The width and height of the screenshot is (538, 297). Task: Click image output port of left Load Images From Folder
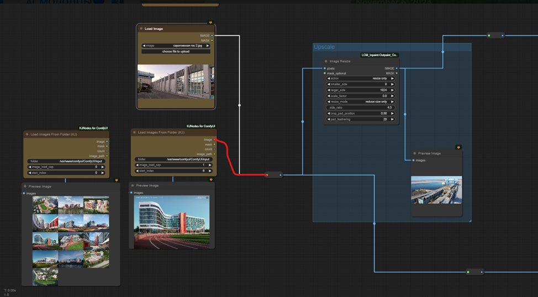click(x=107, y=141)
